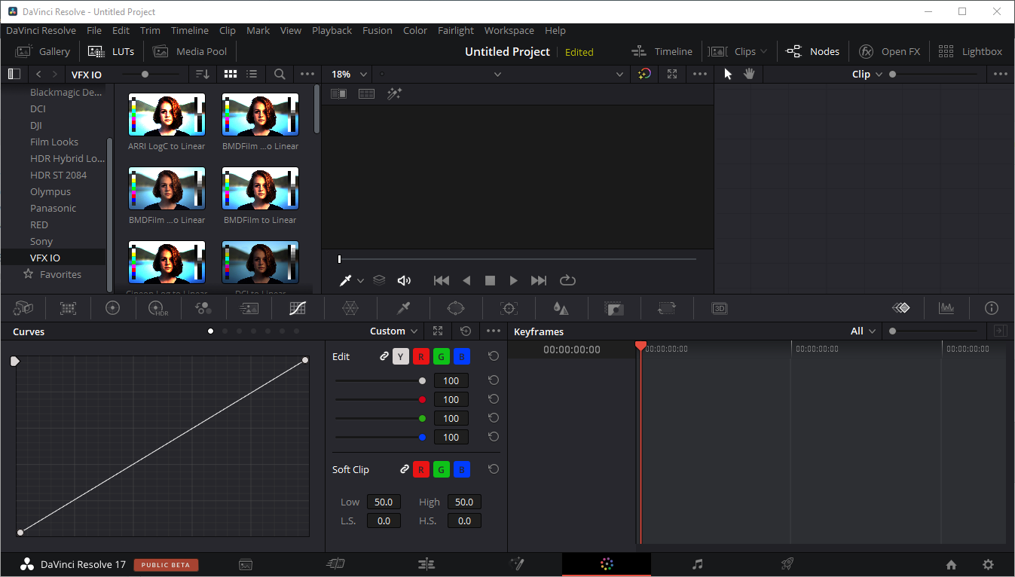Open the Color Warper palette
The height and width of the screenshot is (577, 1015).
click(x=350, y=308)
